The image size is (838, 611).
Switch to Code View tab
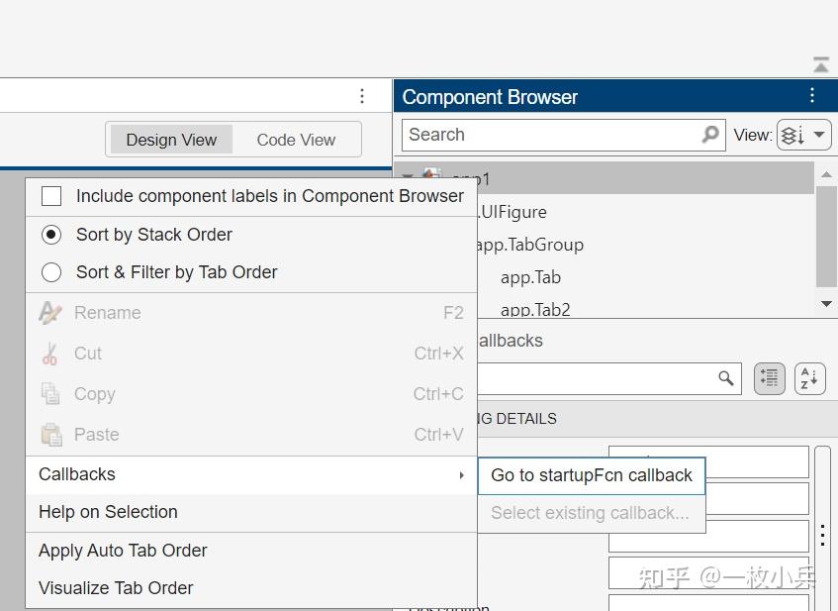click(x=295, y=140)
